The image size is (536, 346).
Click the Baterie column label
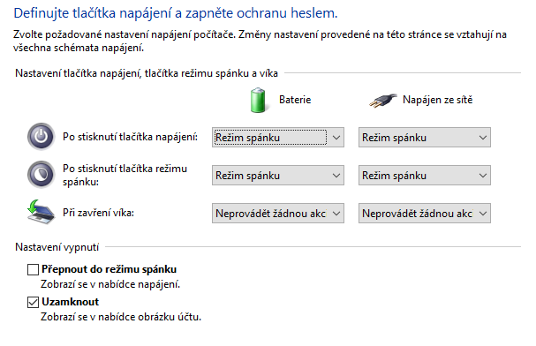click(x=295, y=100)
